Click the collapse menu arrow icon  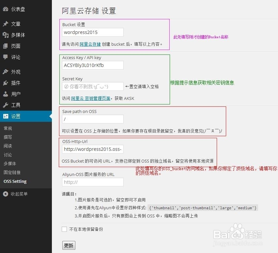coord(6,194)
